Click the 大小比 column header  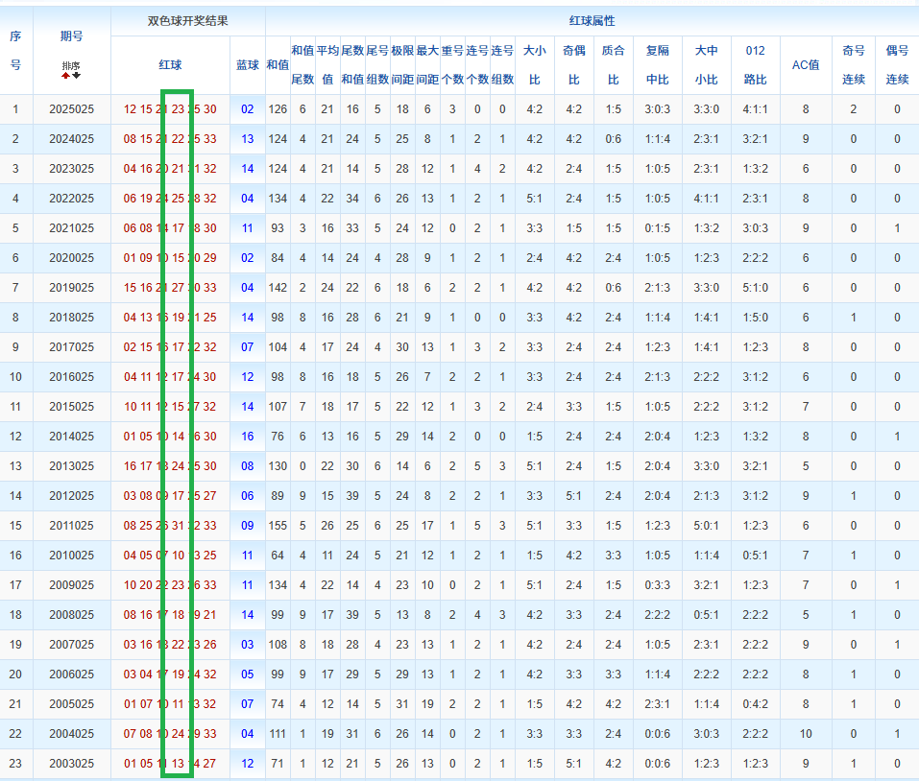coord(535,65)
